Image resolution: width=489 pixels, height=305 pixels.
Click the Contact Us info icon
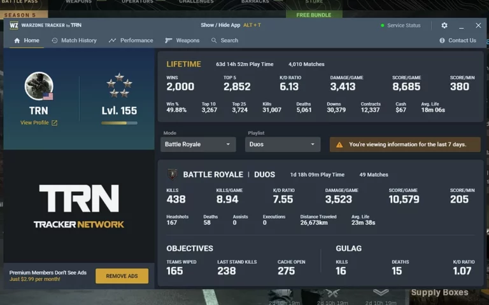(442, 41)
